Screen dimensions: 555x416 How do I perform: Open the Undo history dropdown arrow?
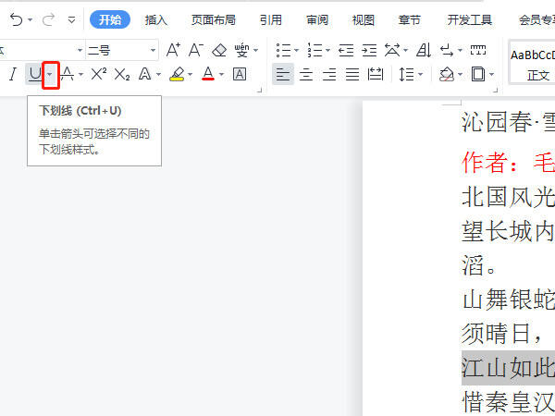coord(31,20)
